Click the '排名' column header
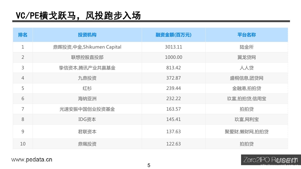The image size is (301, 169). point(23,35)
